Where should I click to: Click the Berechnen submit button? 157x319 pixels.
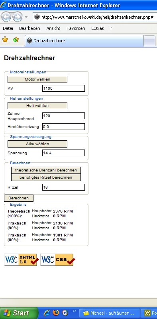(19, 198)
